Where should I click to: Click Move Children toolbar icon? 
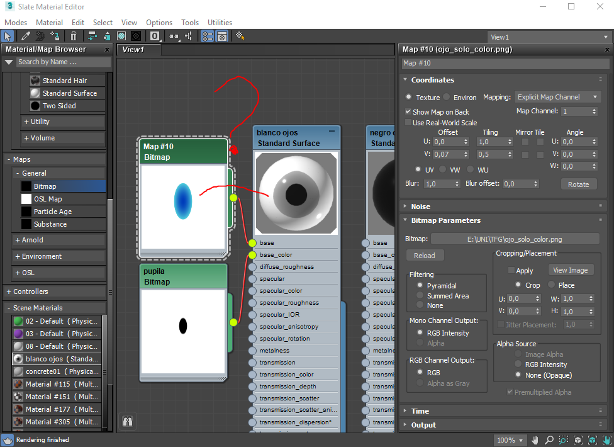point(92,37)
